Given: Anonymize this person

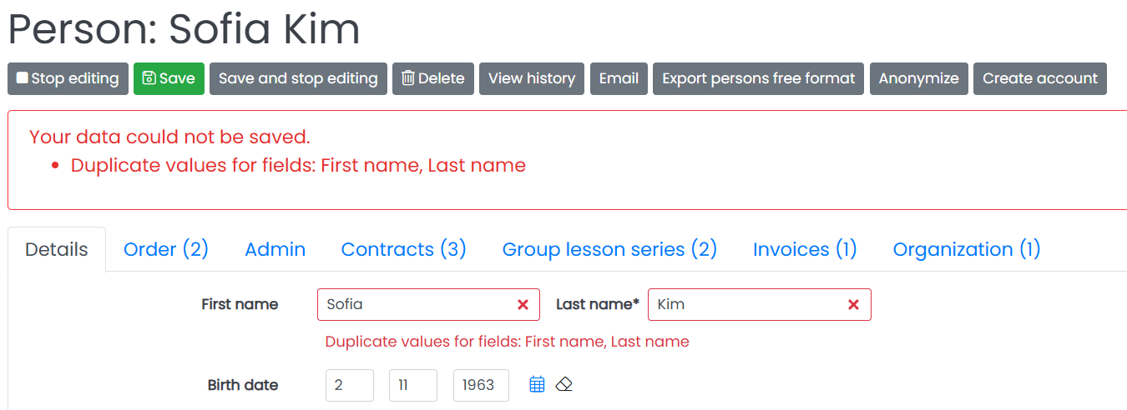Looking at the screenshot, I should (918, 78).
